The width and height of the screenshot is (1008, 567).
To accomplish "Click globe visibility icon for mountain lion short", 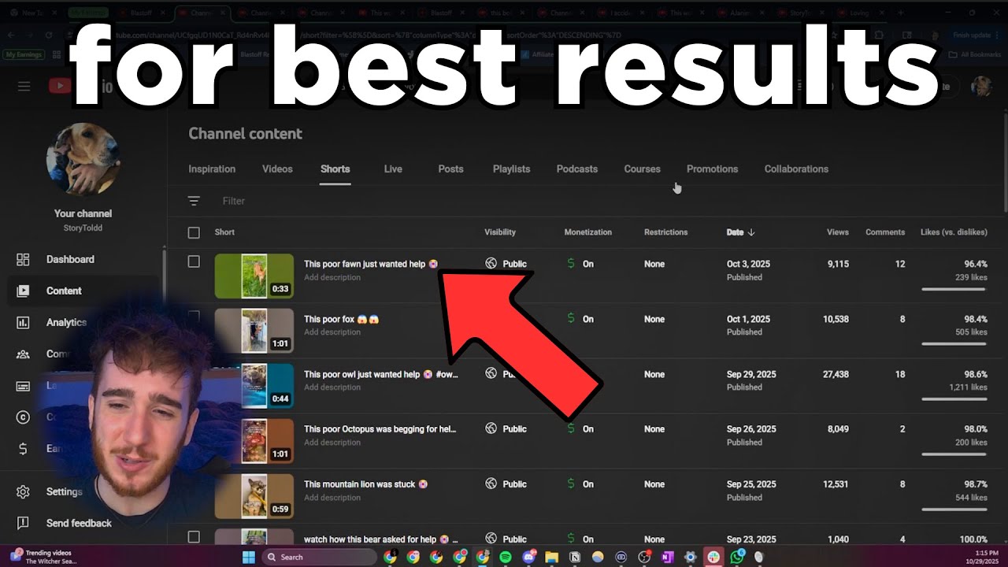I will [491, 484].
